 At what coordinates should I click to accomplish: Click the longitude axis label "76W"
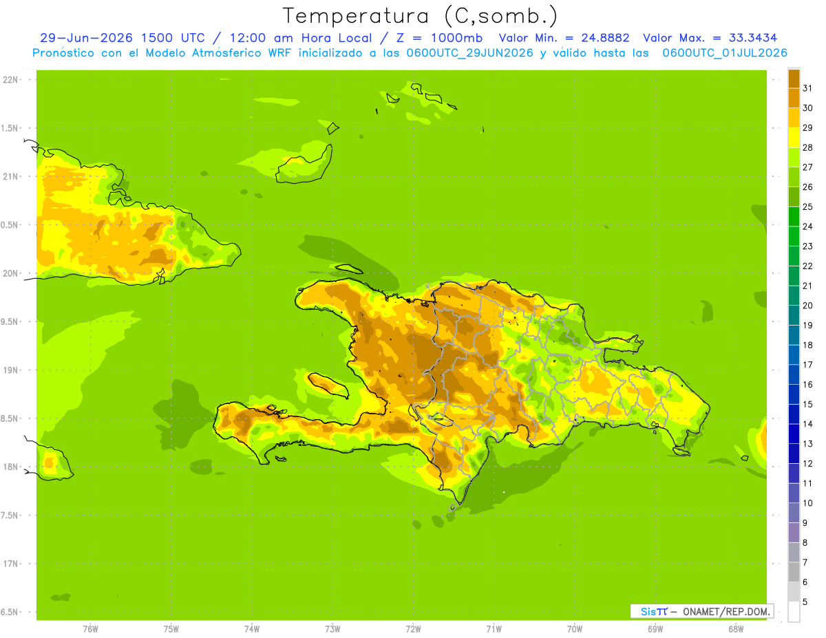(90, 628)
